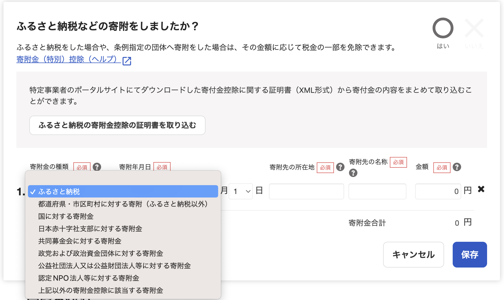Select the はい circle option
The height and width of the screenshot is (300, 504).
[443, 29]
